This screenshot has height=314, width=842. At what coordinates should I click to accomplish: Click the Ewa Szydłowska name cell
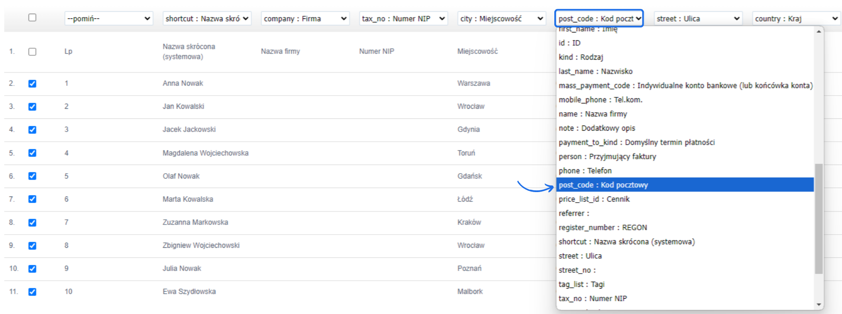click(189, 292)
